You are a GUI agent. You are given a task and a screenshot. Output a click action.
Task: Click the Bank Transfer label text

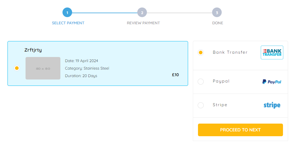click(x=230, y=52)
